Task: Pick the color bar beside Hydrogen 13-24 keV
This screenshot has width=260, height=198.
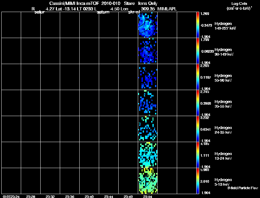Action: (198, 155)
